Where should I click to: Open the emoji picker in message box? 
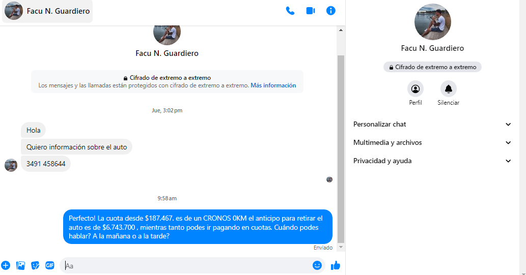click(317, 265)
